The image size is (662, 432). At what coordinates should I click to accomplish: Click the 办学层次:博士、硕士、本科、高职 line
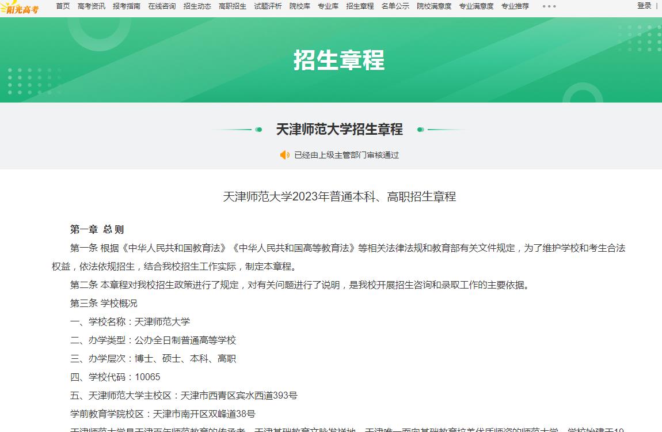pos(153,358)
